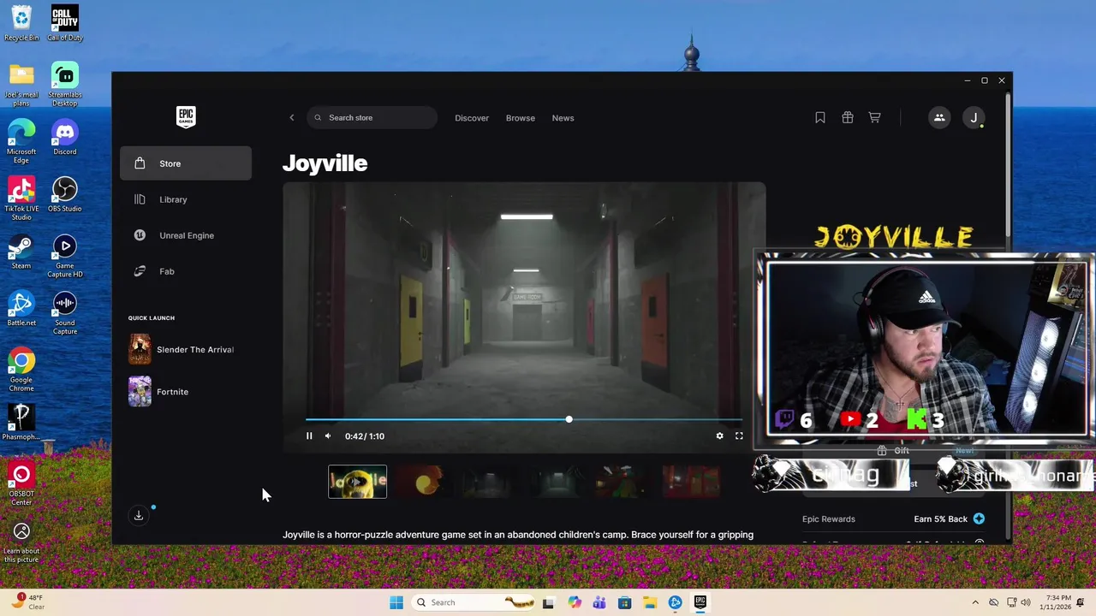The image size is (1096, 616).
Task: Open the taskbar volume control
Action: pyautogui.click(x=1026, y=602)
